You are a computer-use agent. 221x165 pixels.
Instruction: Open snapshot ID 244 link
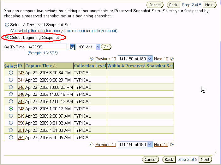[21, 80]
